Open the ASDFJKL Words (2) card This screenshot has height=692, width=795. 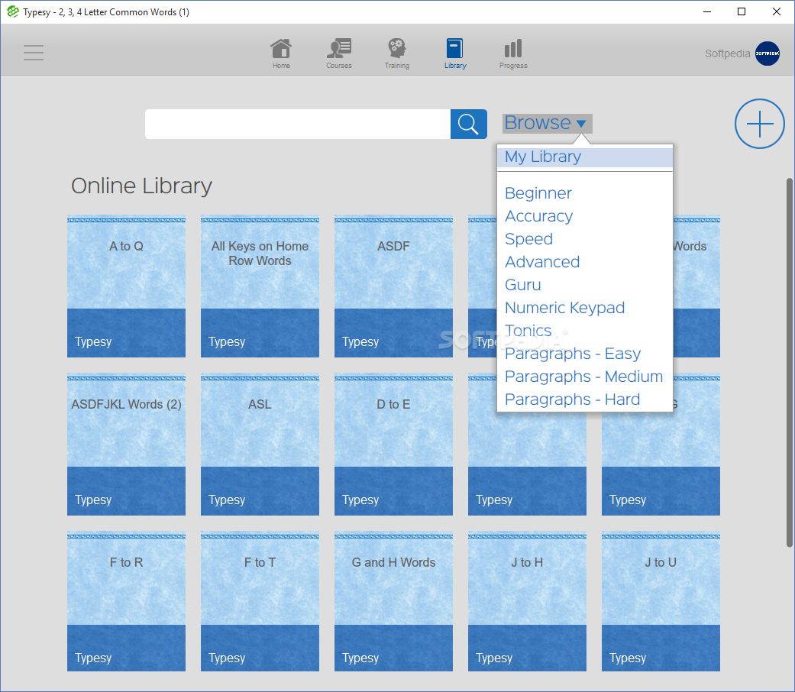point(126,445)
